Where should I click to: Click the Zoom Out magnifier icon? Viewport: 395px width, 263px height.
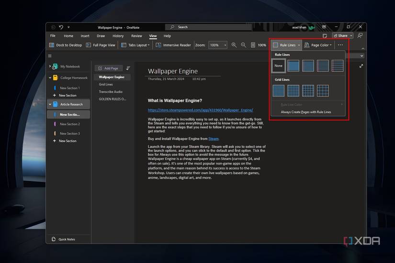[243, 45]
